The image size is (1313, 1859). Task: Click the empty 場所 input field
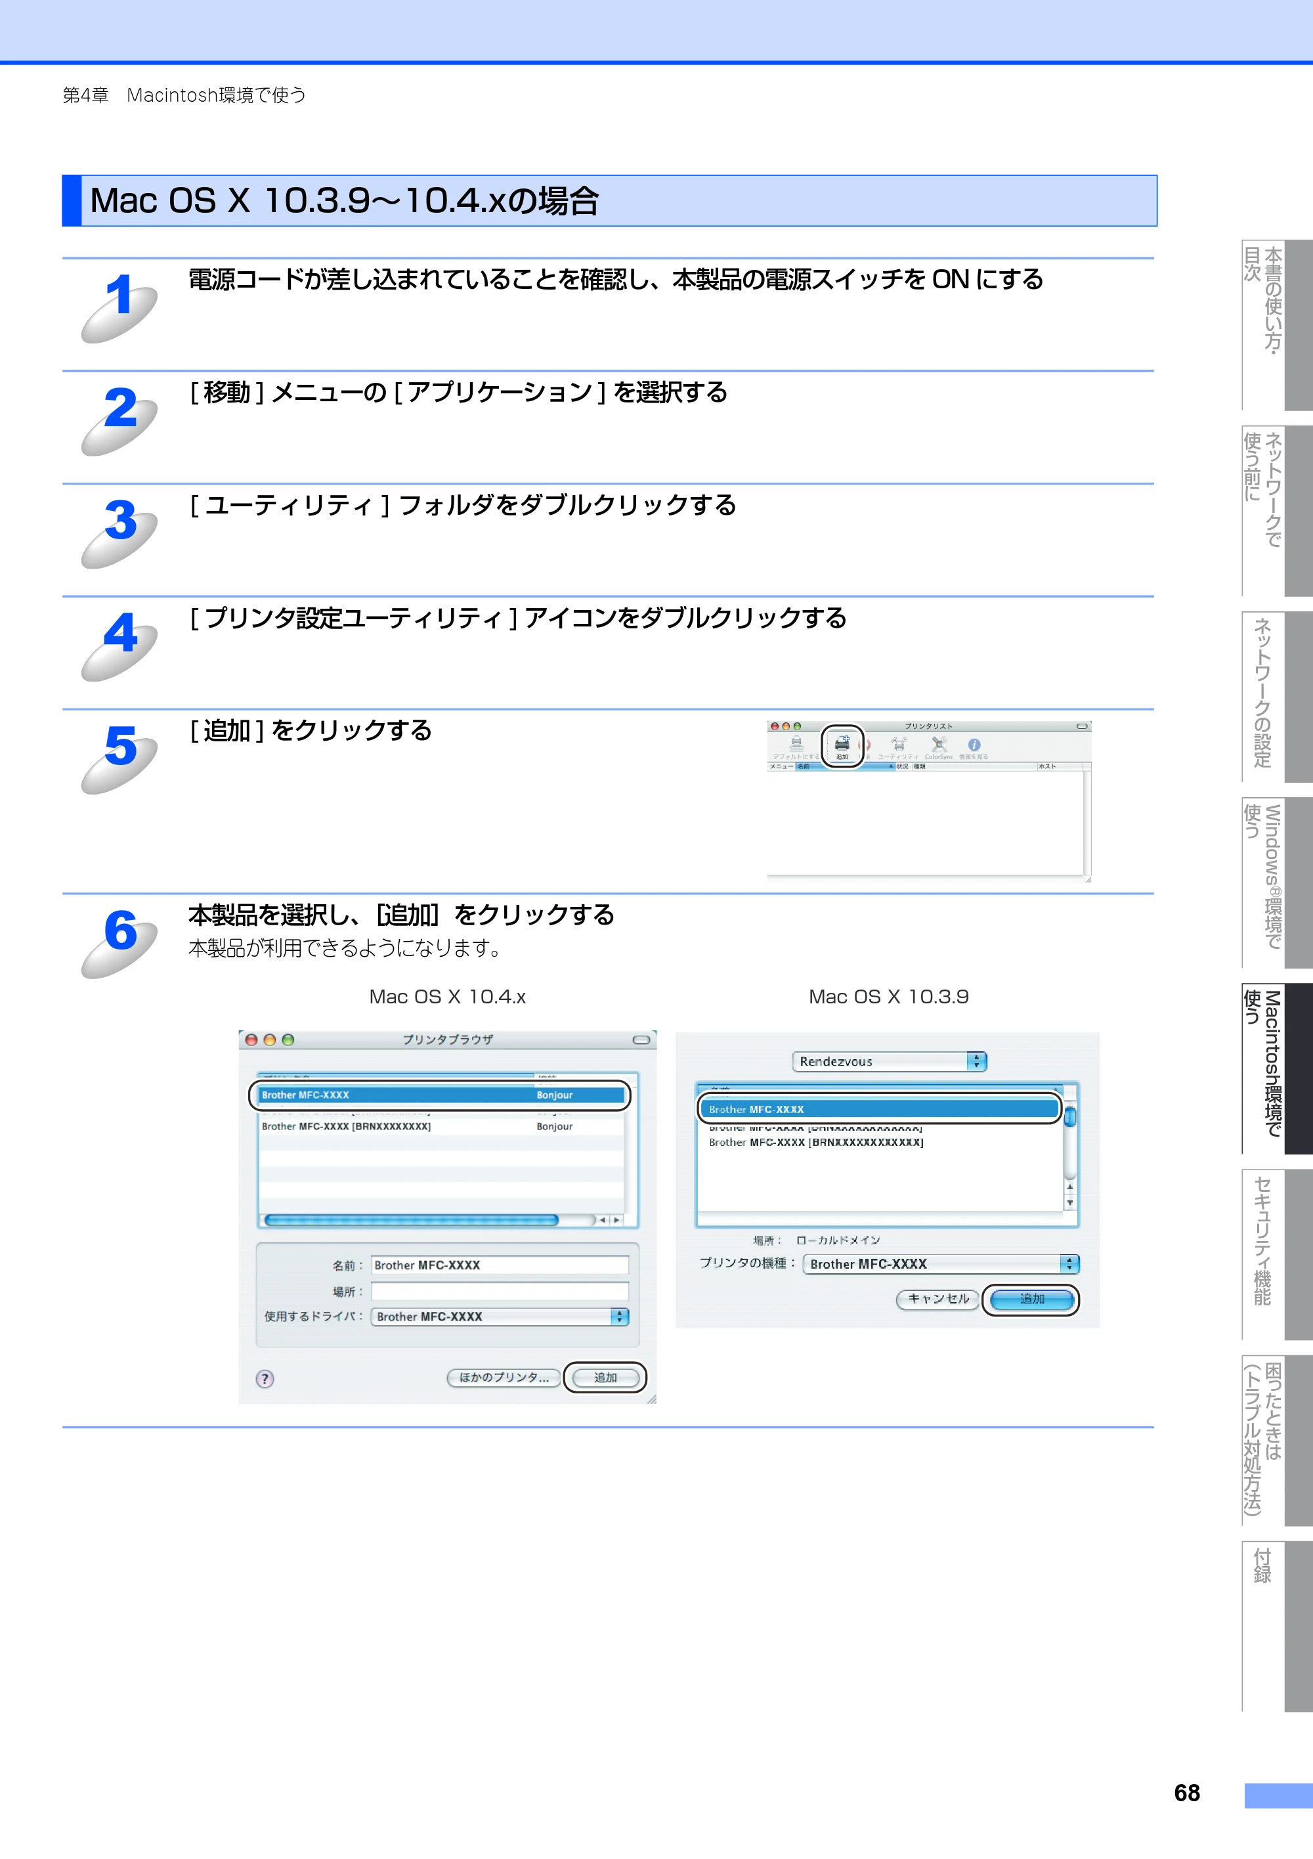click(x=500, y=1292)
